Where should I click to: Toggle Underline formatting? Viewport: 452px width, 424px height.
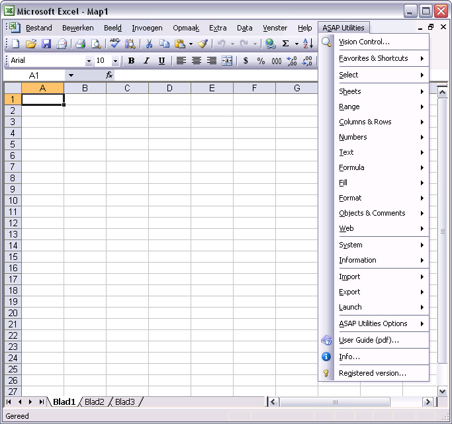161,60
